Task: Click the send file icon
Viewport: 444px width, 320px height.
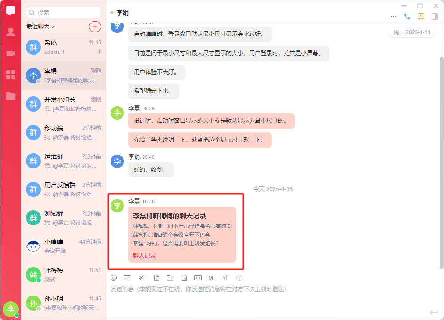Action: coord(156,278)
